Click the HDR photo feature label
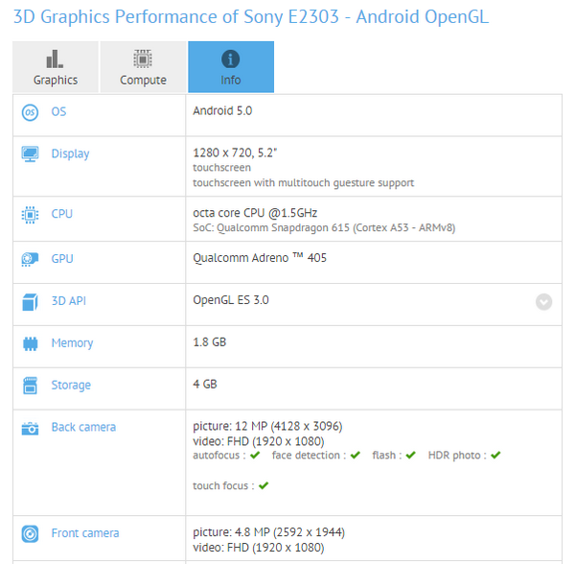Viewport: 575px width, 564px height. [457, 456]
